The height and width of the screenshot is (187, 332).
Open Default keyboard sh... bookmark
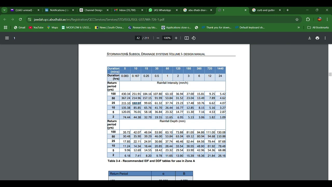tap(250, 28)
